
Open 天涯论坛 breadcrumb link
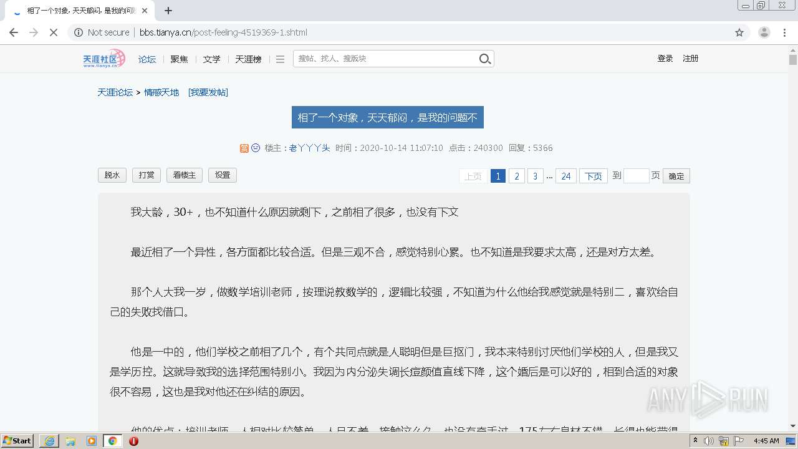point(115,92)
